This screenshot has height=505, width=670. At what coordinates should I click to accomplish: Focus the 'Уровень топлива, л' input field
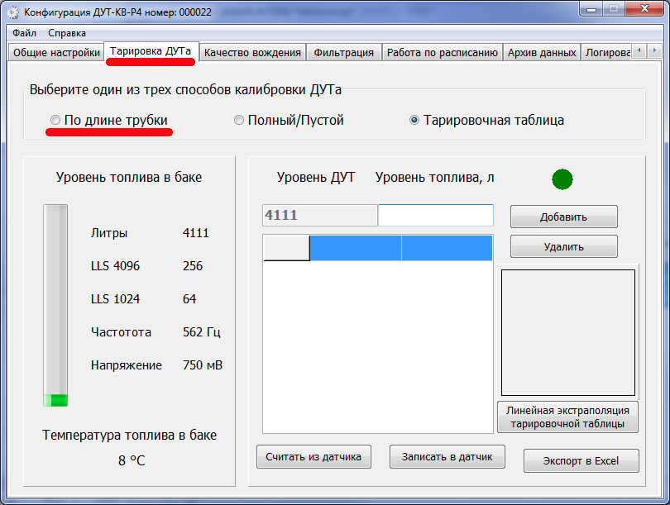435,215
